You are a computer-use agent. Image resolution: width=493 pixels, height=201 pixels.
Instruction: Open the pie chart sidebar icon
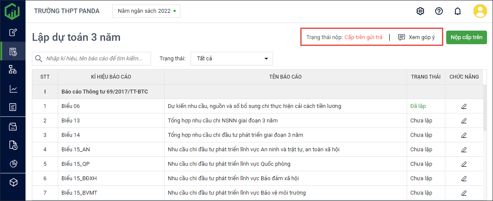pos(13,164)
